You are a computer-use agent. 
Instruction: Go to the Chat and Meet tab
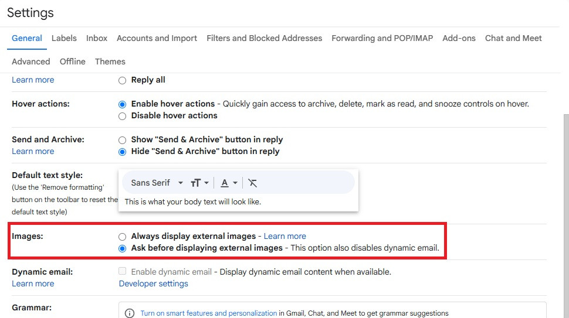coord(513,38)
